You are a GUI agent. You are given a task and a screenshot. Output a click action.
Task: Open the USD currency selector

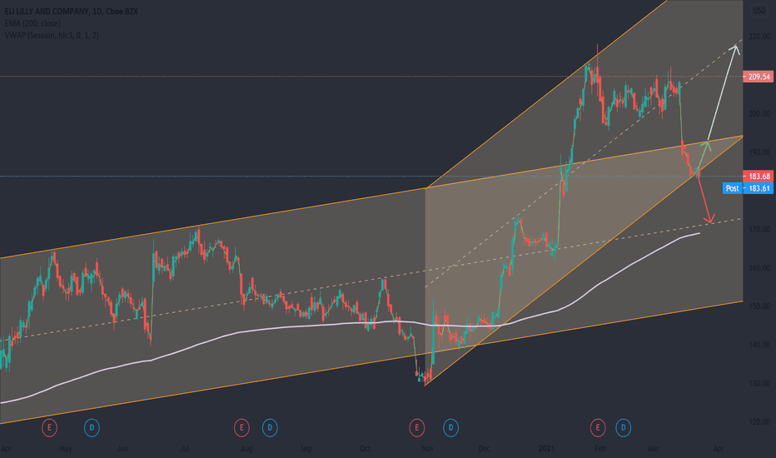(759, 10)
